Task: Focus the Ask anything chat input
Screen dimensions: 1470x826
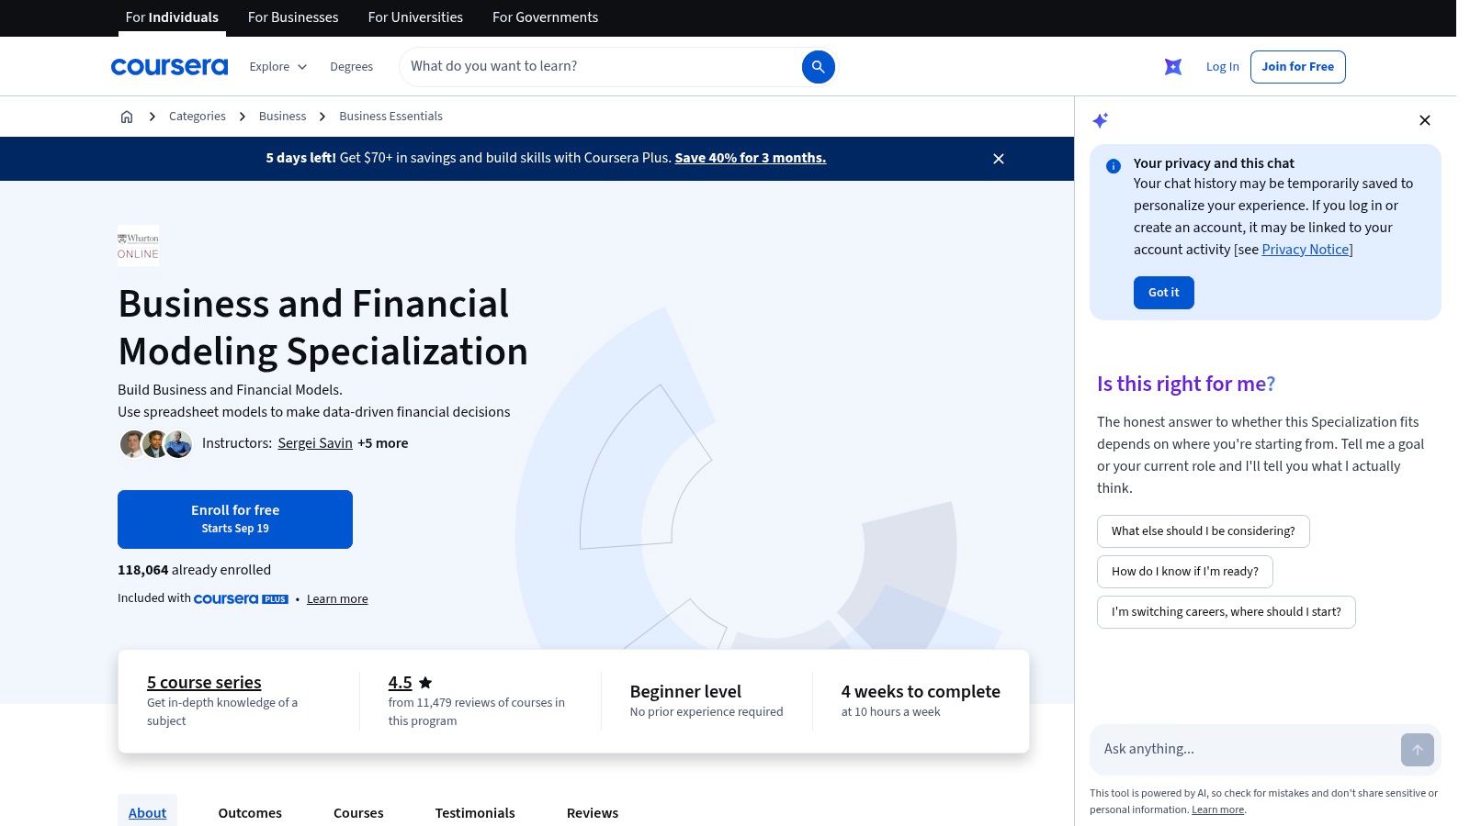Action: click(x=1245, y=749)
